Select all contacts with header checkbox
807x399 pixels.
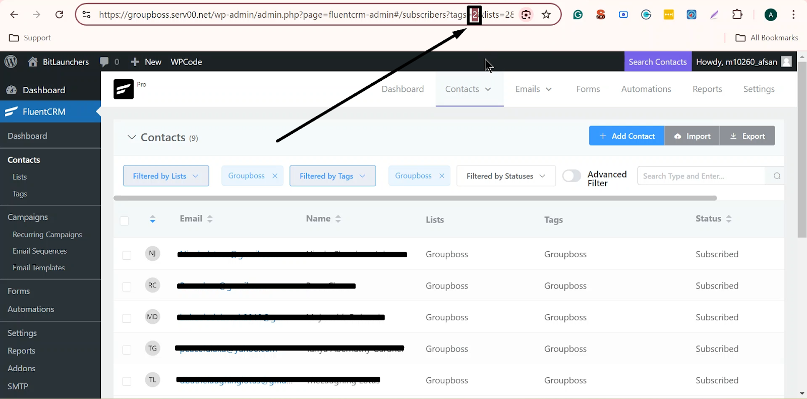pos(125,220)
